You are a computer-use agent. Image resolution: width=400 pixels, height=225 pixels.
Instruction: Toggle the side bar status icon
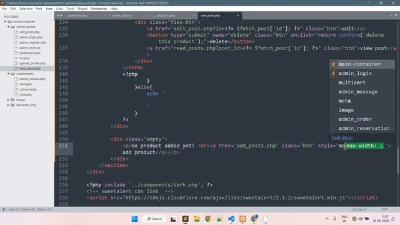[4, 209]
